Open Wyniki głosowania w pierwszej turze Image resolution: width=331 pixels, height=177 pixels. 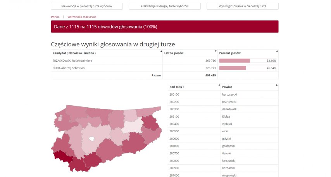click(x=243, y=6)
